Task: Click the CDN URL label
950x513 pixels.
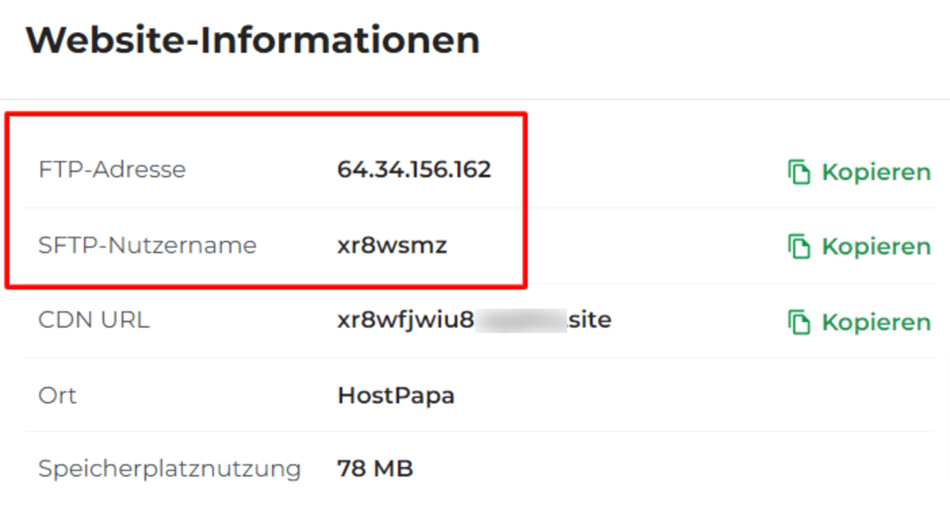Action: pos(94,320)
